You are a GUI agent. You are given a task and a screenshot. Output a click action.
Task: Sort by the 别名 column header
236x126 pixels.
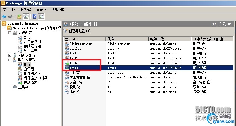[127, 39]
